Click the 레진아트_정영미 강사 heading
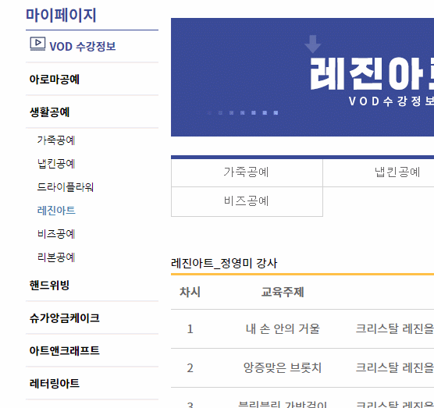 [224, 264]
